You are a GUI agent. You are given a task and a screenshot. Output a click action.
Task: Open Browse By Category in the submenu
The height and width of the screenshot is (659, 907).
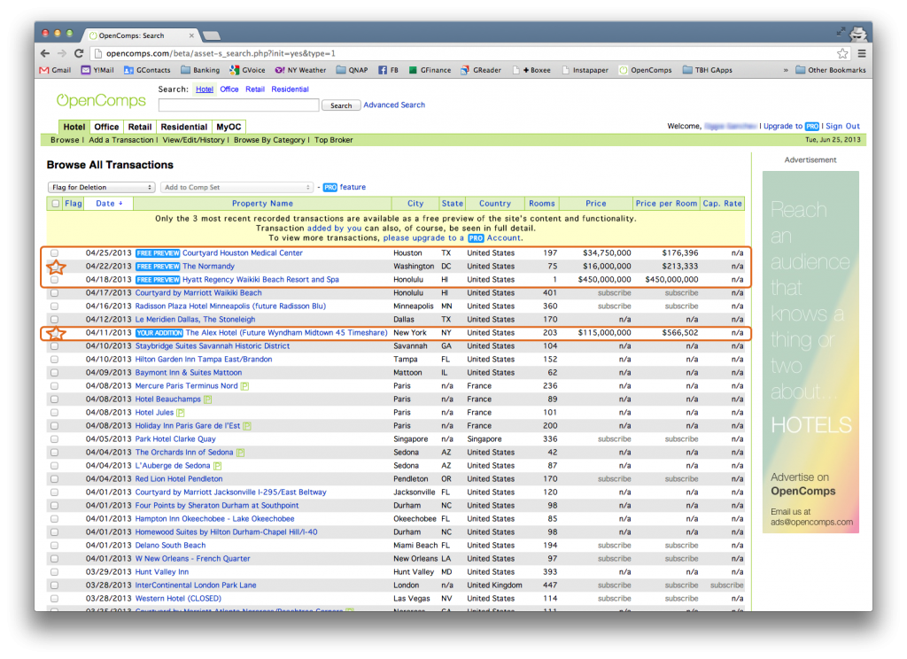point(269,140)
